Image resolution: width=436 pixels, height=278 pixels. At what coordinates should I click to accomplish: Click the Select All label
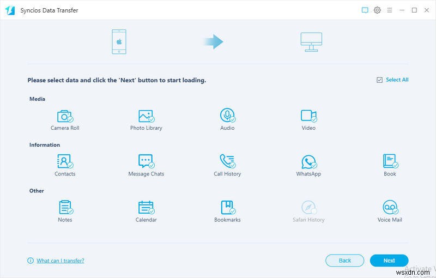point(397,80)
